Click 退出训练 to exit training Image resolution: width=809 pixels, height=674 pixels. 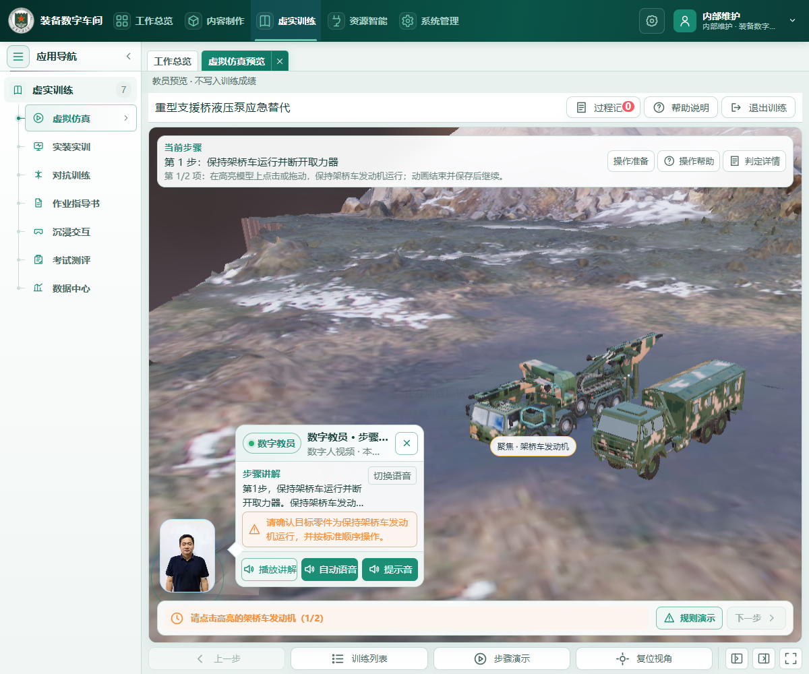[758, 108]
